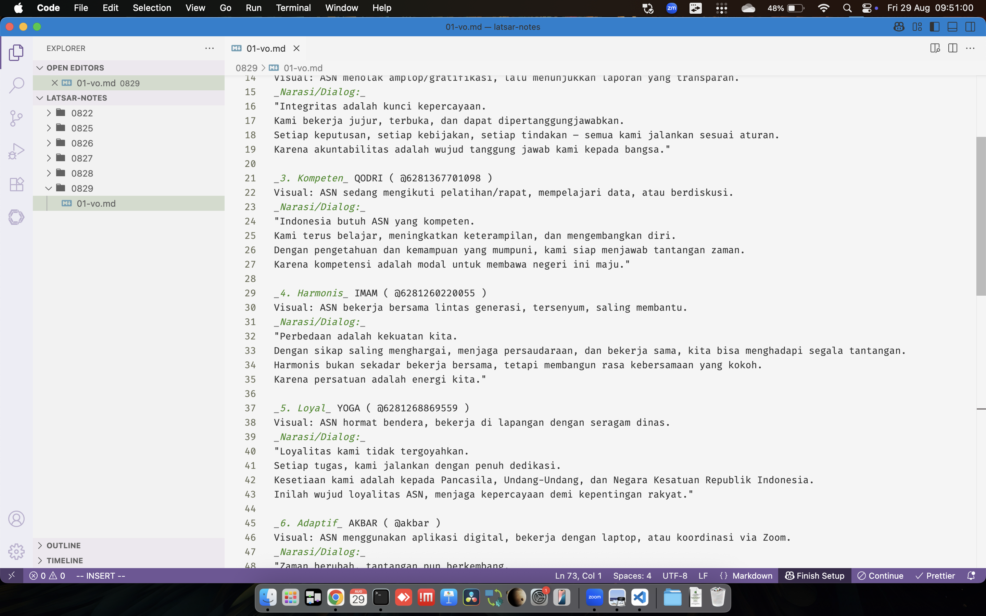Image resolution: width=986 pixels, height=616 pixels.
Task: Expand the OUTLINE section
Action: (64, 545)
